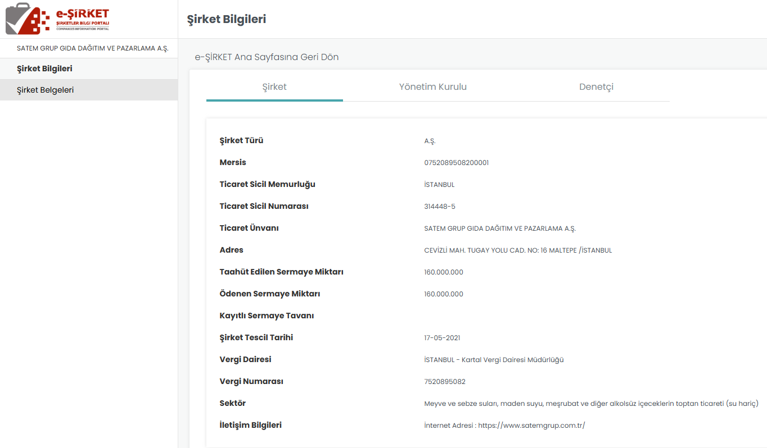Click the Vergi Dairesi label
Image resolution: width=767 pixels, height=448 pixels.
coord(245,359)
